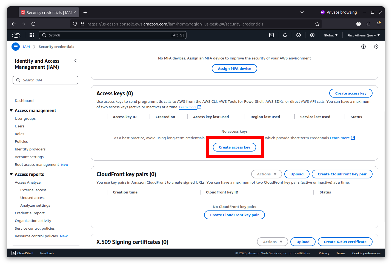Image resolution: width=392 pixels, height=265 pixels.
Task: Select Roles in the IAM sidebar
Action: click(19, 134)
